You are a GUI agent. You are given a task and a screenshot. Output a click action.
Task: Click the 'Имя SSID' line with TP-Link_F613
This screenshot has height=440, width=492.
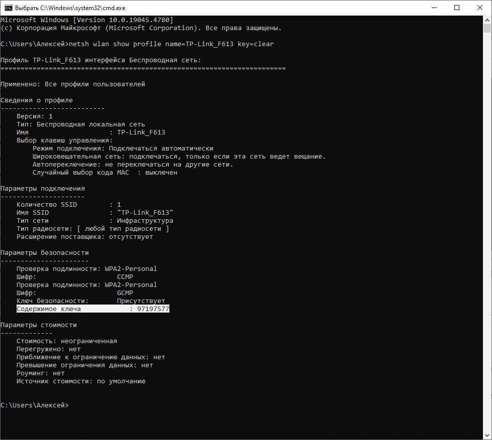click(x=95, y=213)
